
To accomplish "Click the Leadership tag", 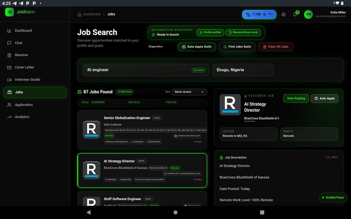I will (x=125, y=179).
